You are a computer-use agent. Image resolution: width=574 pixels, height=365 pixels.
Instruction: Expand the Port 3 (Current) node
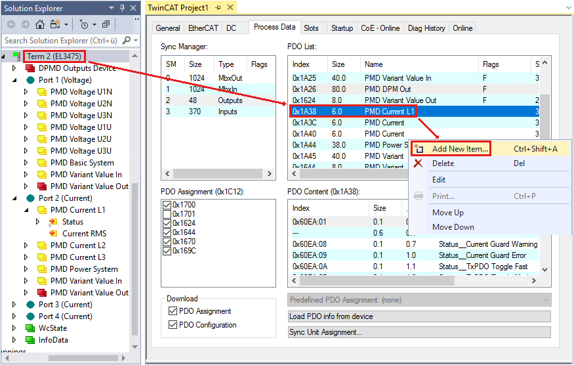tap(14, 305)
